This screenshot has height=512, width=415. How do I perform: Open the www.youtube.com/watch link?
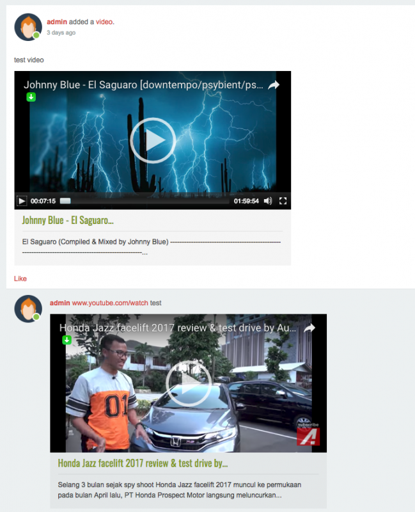coord(110,303)
